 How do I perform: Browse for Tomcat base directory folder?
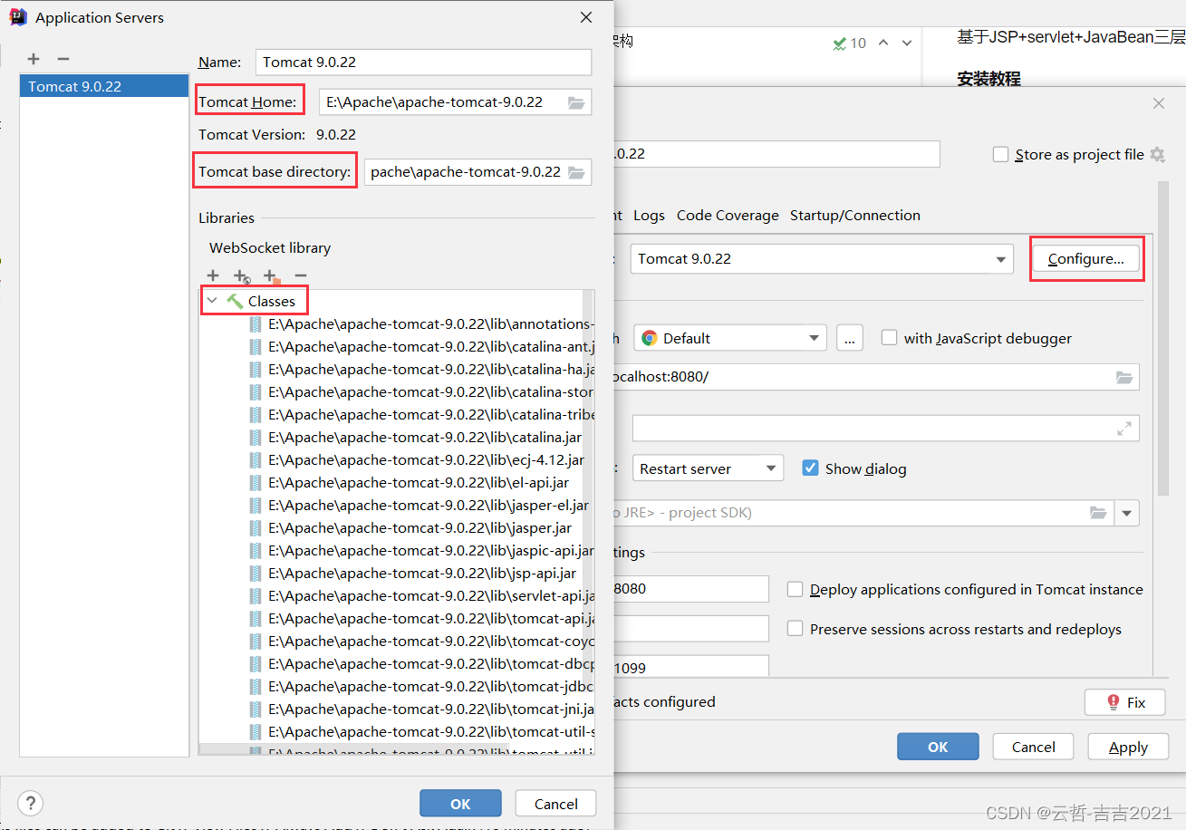pos(576,171)
